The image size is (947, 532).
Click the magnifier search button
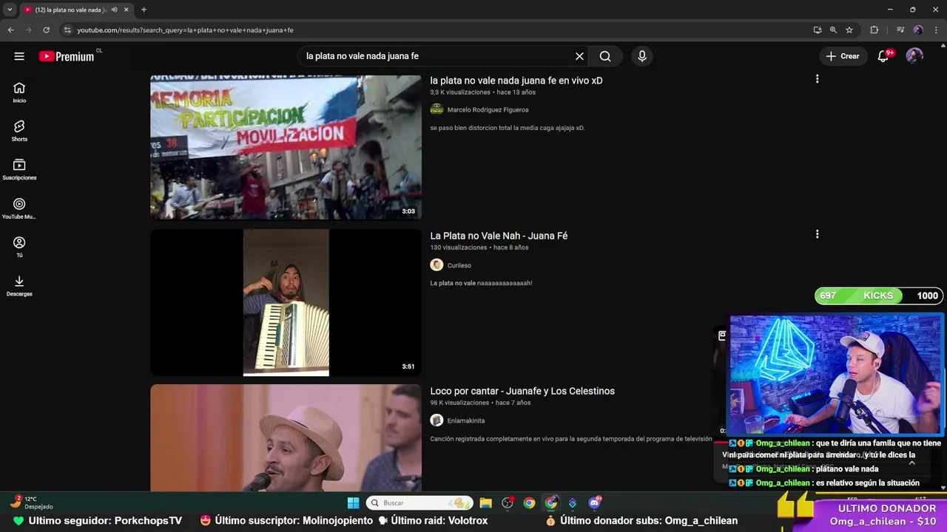pos(605,56)
